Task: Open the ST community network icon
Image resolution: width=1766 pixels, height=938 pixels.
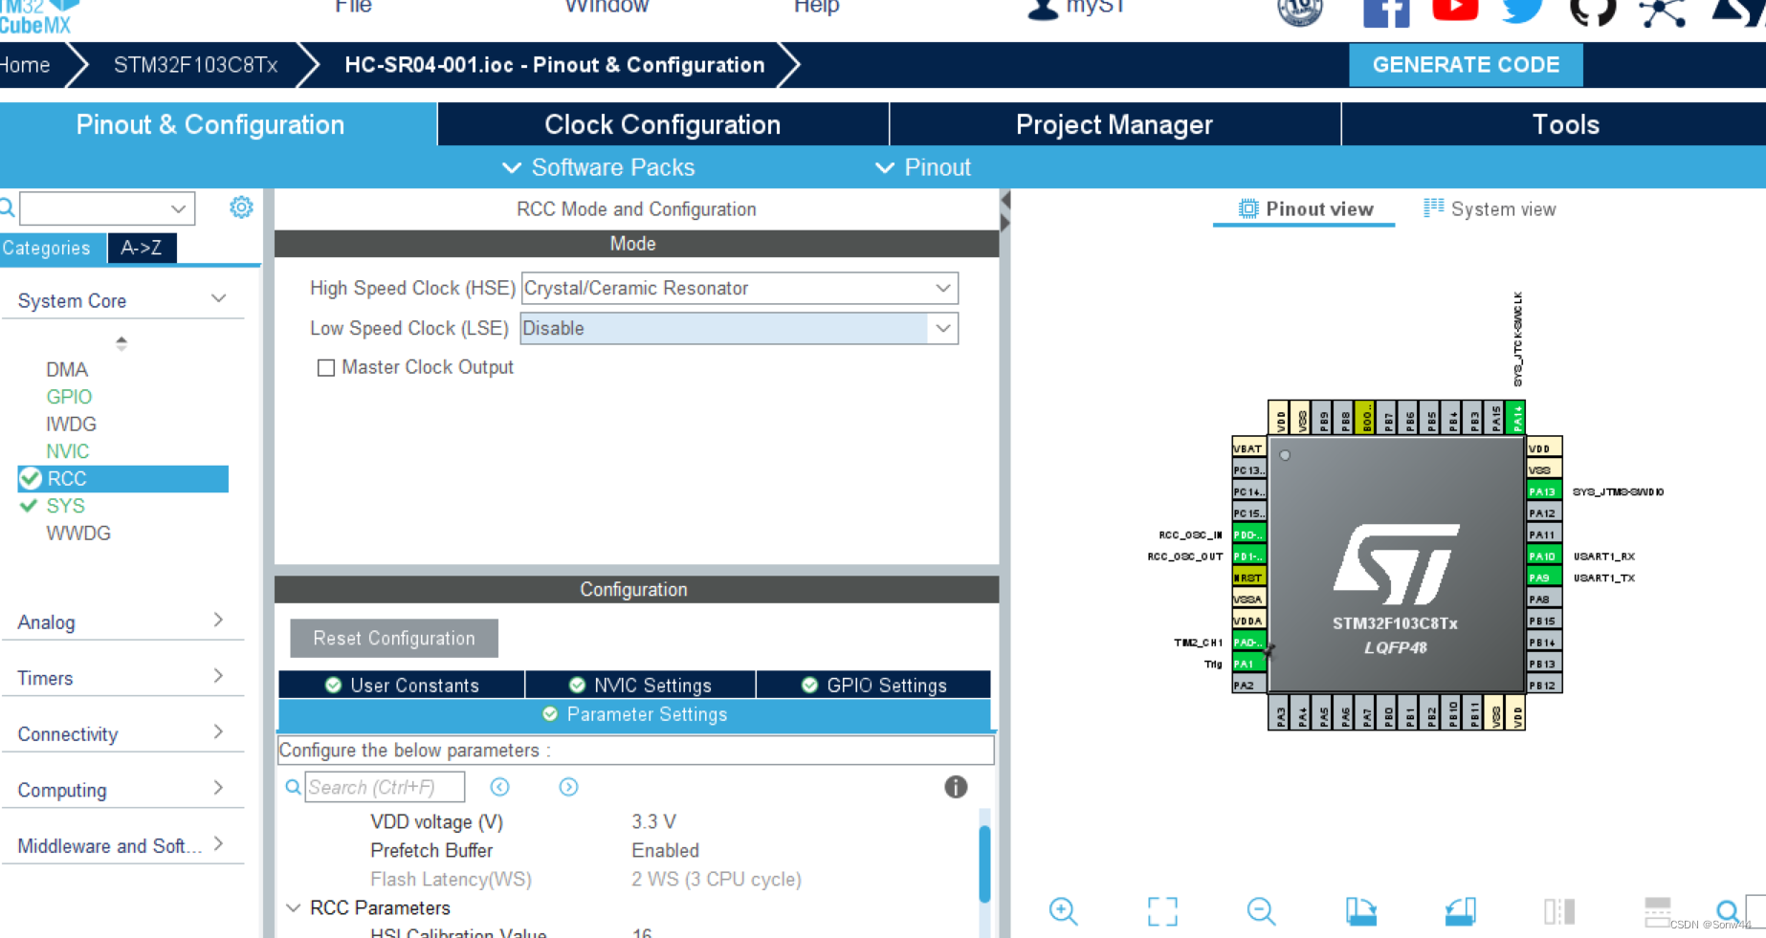Action: click(x=1663, y=13)
